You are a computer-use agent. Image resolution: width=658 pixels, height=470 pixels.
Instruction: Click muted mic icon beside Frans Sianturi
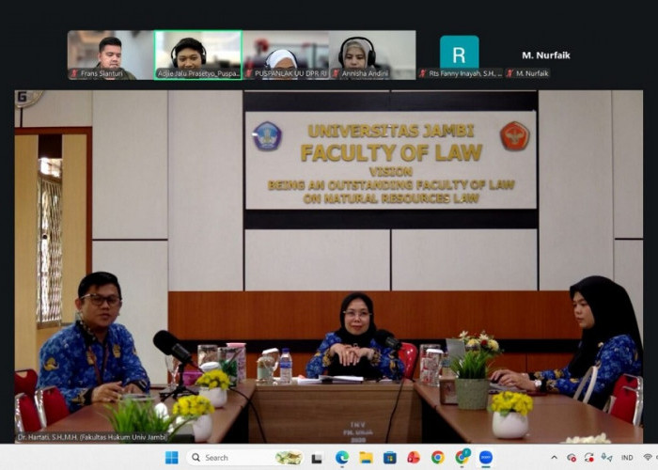click(x=74, y=73)
